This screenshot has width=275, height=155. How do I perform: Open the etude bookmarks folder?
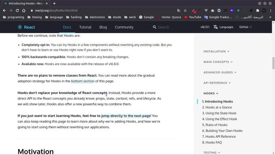(x=115, y=17)
